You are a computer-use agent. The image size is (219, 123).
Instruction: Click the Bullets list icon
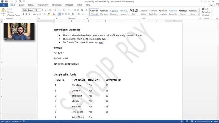[60, 10]
